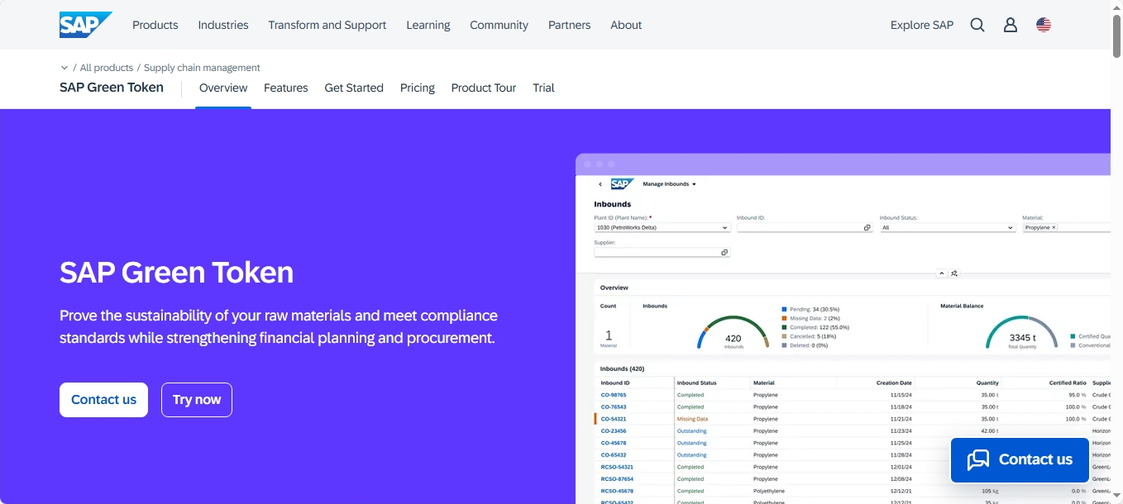The height and width of the screenshot is (504, 1123).
Task: Click the green Completed legend swatch
Action: pos(784,327)
